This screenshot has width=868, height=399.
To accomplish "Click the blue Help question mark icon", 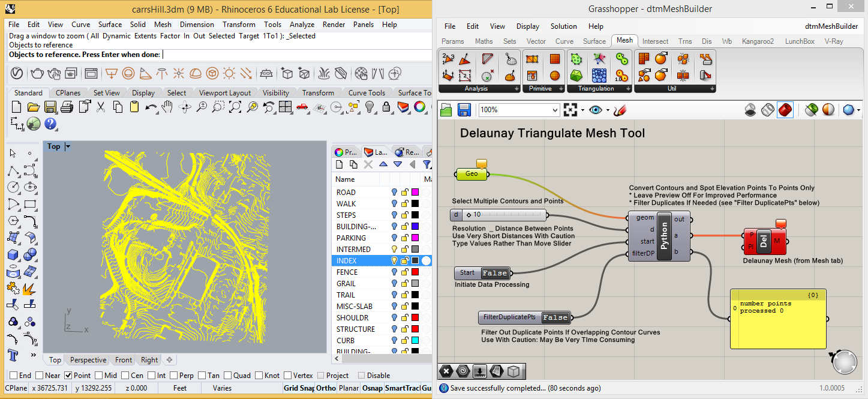I will tap(50, 124).
